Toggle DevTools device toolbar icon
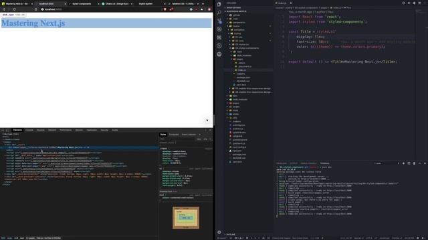 (7, 130)
